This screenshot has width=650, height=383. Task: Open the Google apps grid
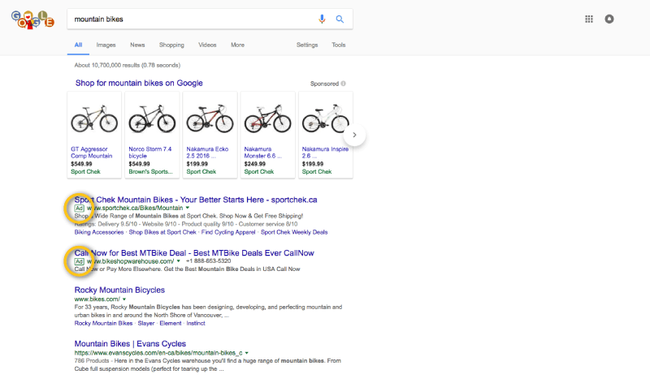588,19
